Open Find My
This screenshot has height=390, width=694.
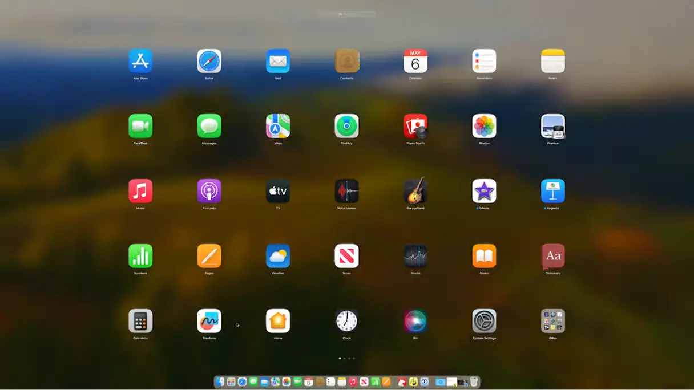pos(346,126)
